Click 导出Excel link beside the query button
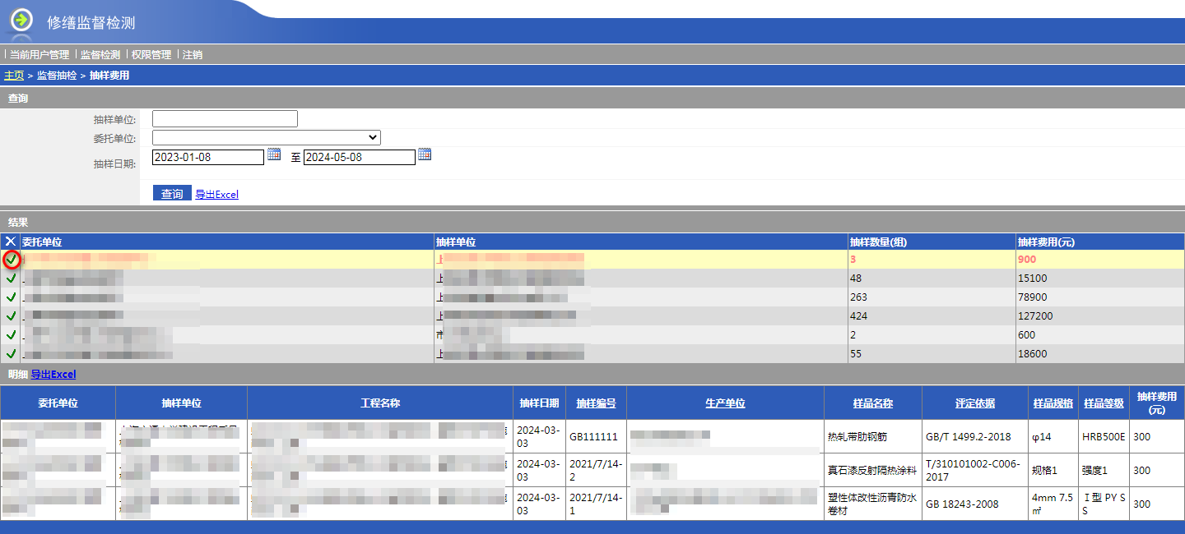Screen dimensions: 1185x534 tap(216, 195)
